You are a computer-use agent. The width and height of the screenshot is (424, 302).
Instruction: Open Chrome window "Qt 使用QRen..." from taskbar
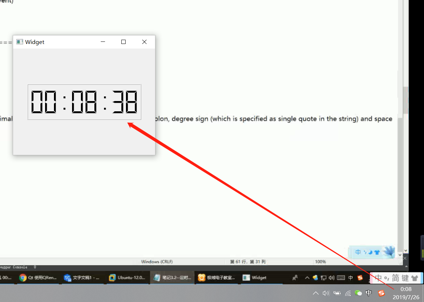[x=38, y=278]
